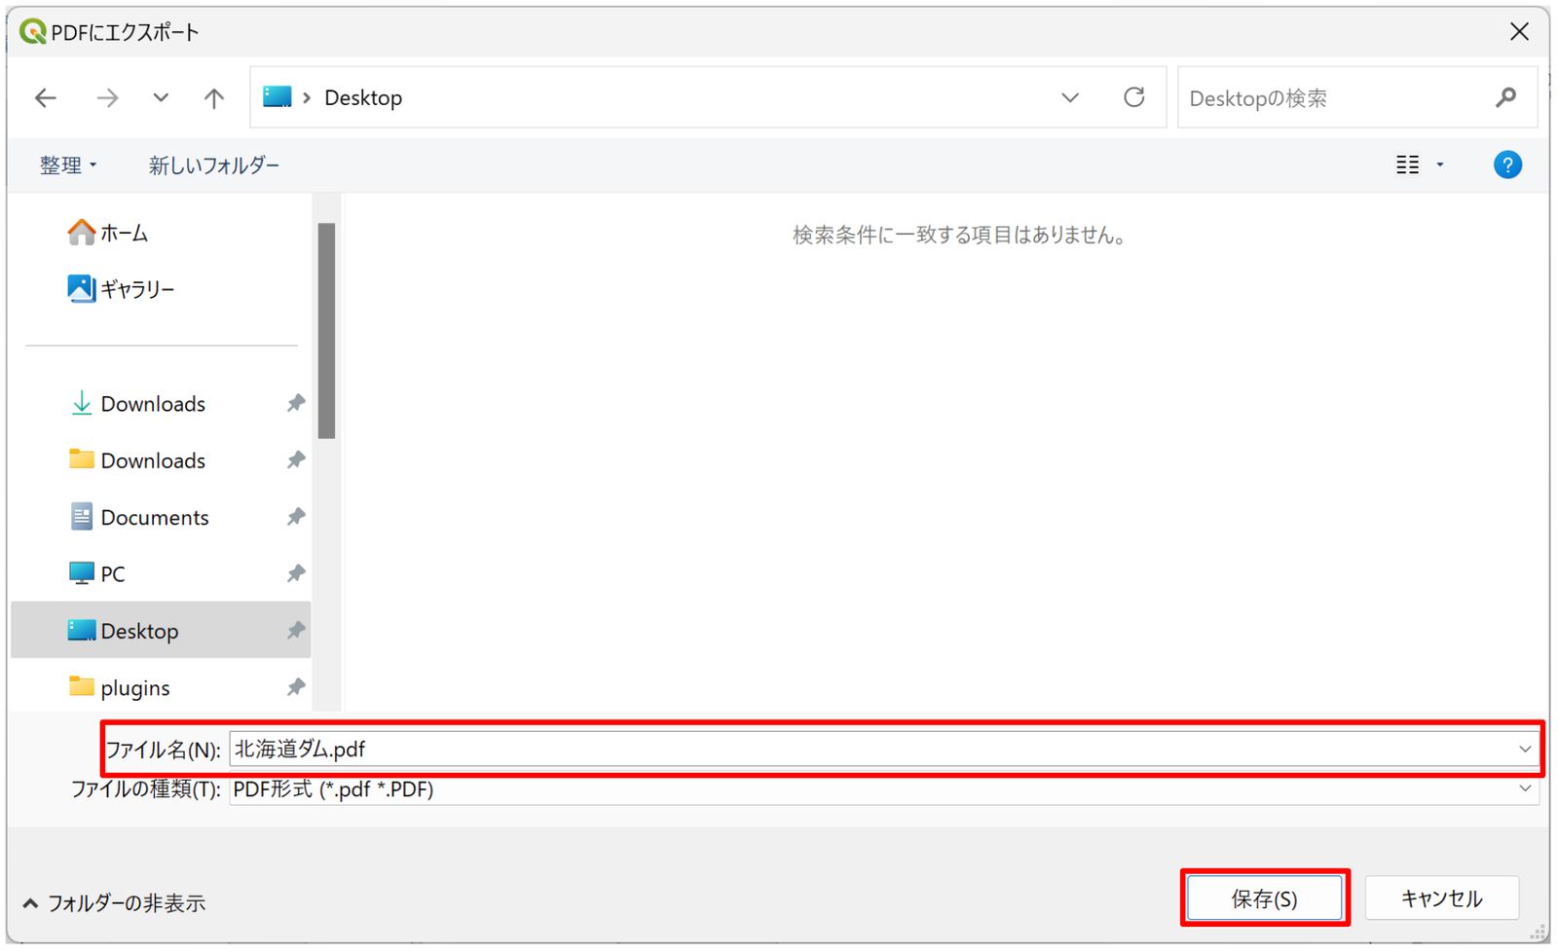1558x952 pixels.
Task: Open help with the question mark icon
Action: [x=1507, y=165]
